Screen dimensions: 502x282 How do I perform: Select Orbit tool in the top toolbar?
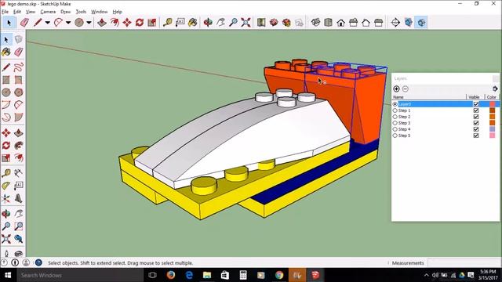click(208, 23)
